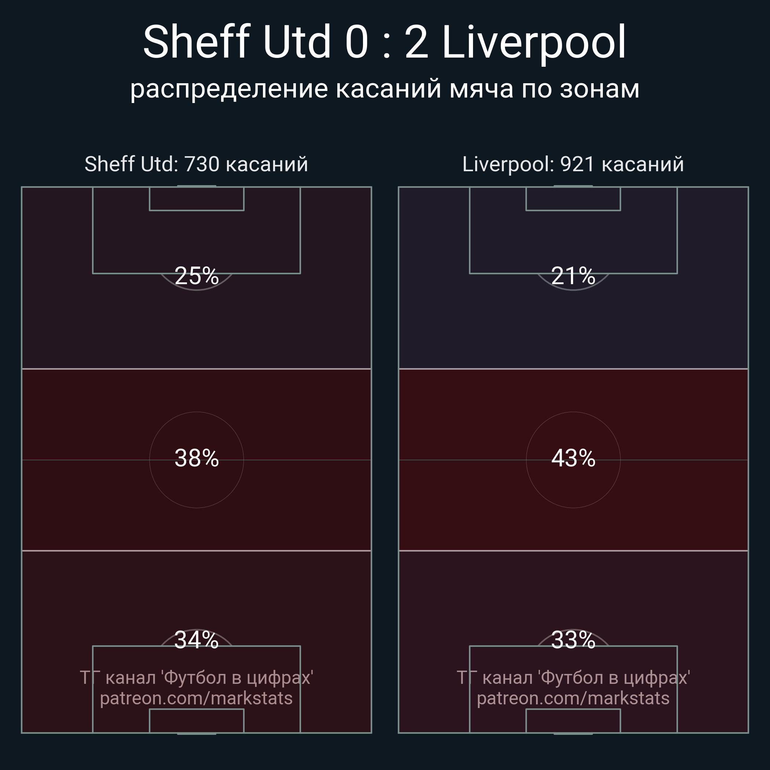Click the top six-yard box of Sheff Utd pitch

tap(197, 198)
